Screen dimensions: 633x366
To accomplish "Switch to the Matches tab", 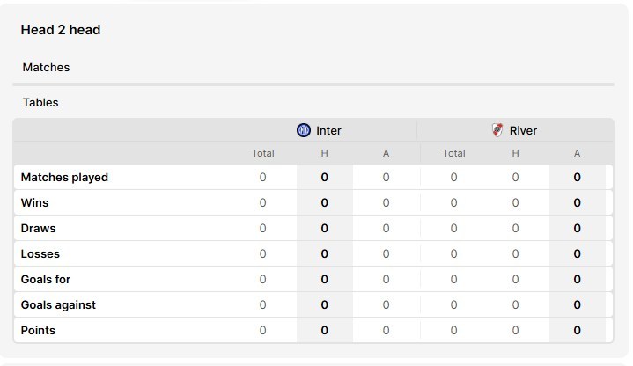I will (46, 68).
